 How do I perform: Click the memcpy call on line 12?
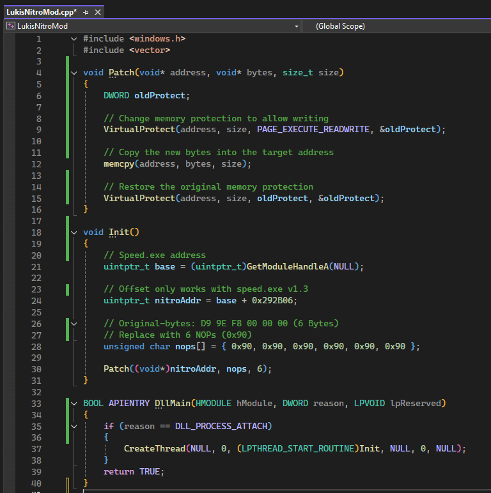click(x=119, y=164)
